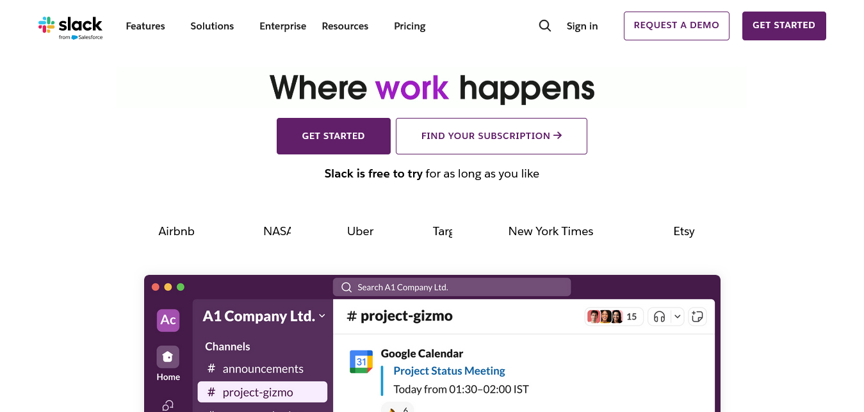Click the Google Calendar app icon
Viewport: 864px width, 412px height.
(x=361, y=362)
